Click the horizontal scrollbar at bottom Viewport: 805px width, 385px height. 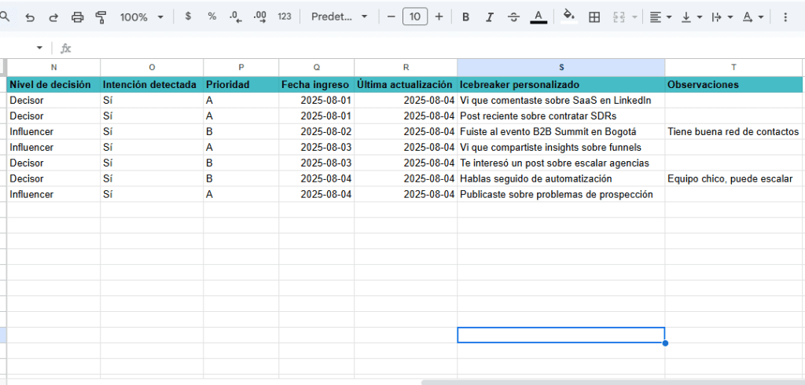tap(613, 383)
